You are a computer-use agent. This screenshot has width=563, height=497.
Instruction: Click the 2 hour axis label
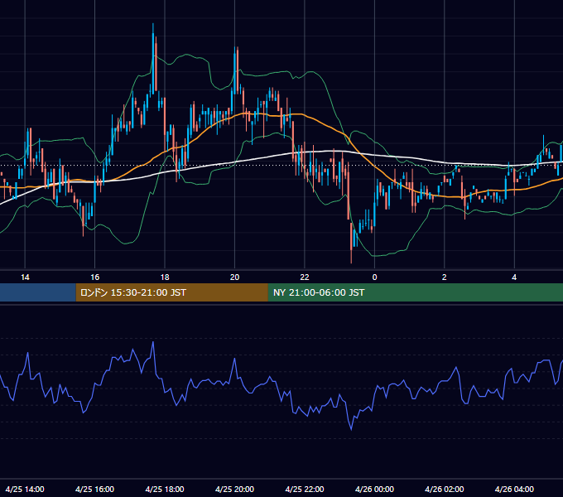[444, 277]
